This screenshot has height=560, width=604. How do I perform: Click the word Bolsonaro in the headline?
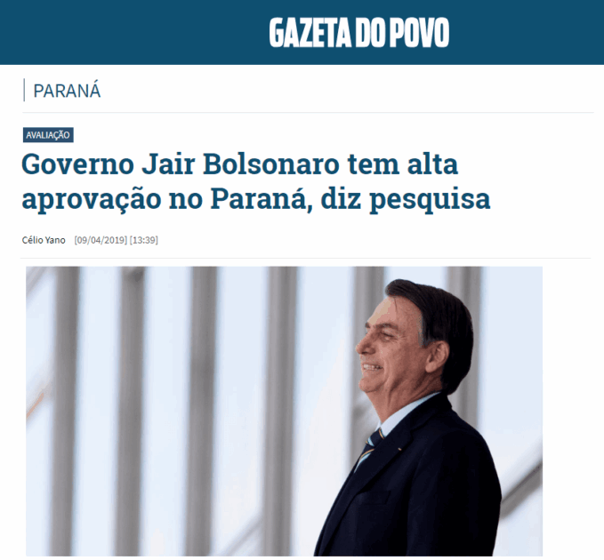271,164
